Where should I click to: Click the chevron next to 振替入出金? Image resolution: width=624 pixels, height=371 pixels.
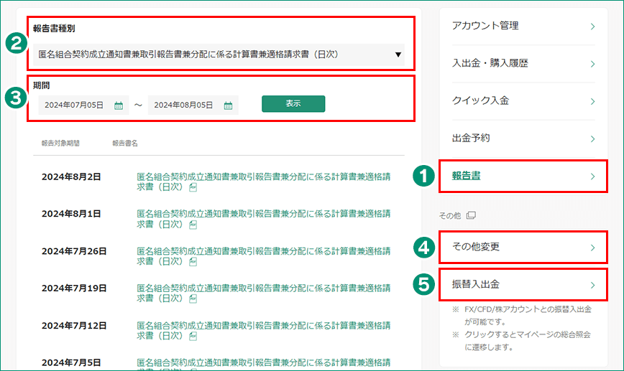tap(592, 285)
